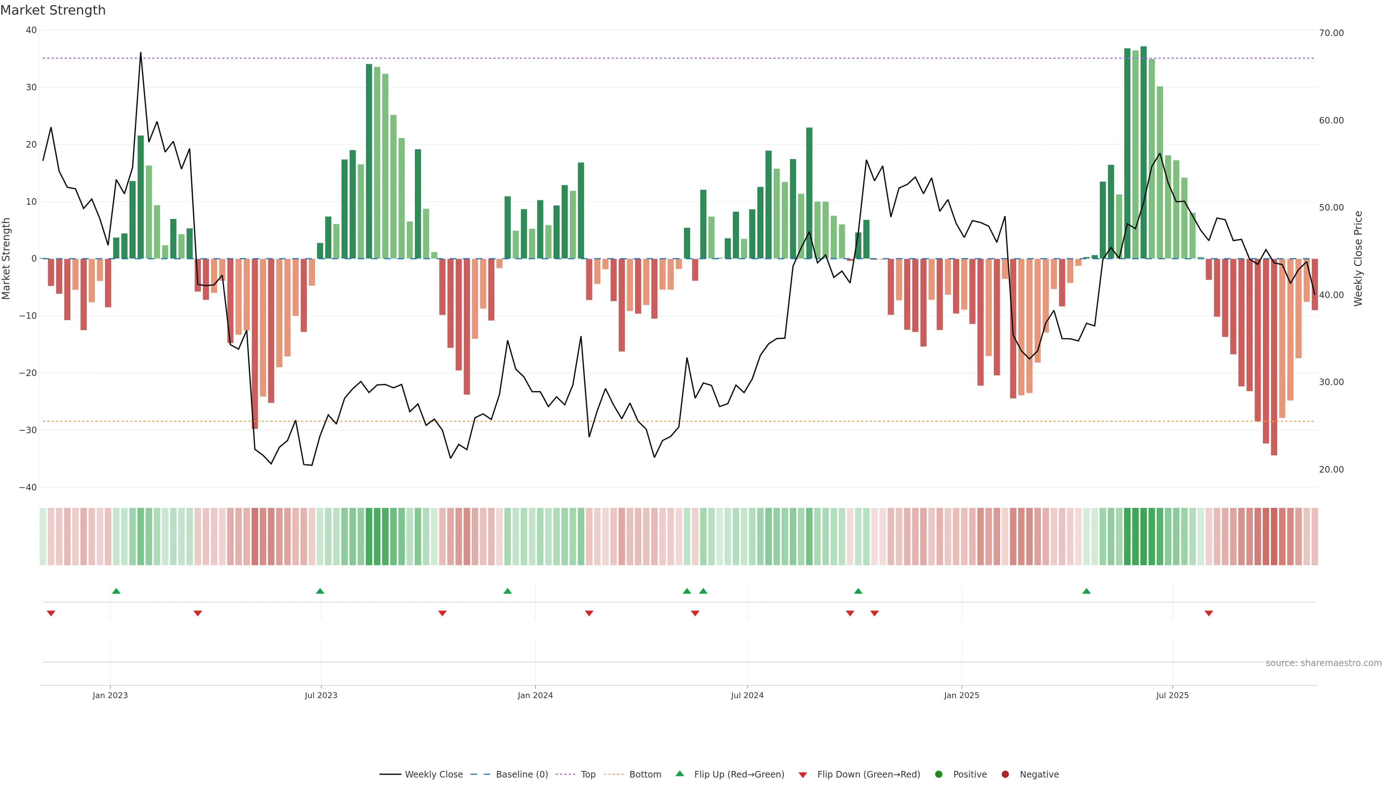Click the last green flip-up marker before Jul 2025
Viewport: 1400px width, 787px height.
coord(1086,591)
